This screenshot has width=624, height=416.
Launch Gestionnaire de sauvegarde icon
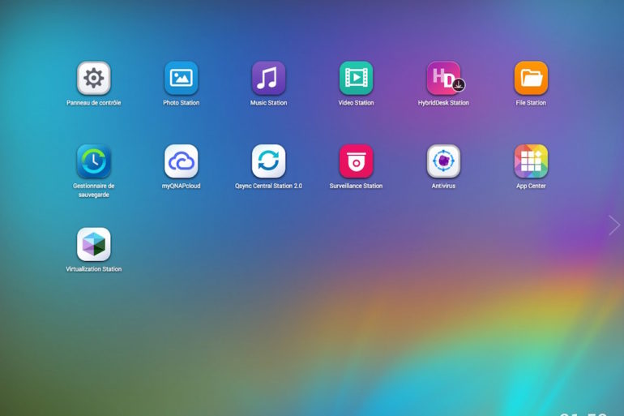pos(93,161)
